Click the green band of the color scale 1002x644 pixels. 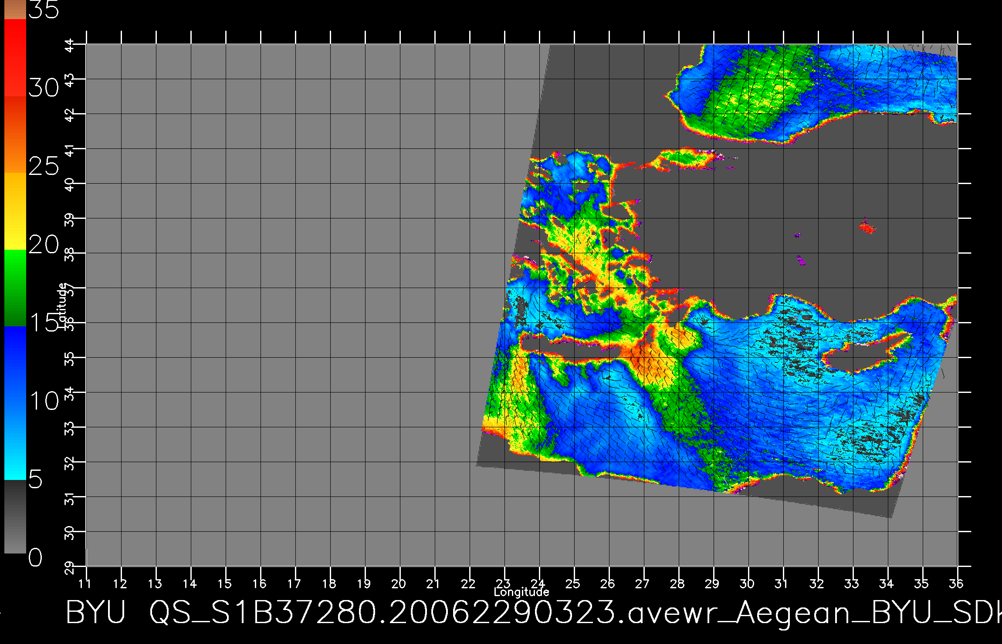(x=15, y=288)
